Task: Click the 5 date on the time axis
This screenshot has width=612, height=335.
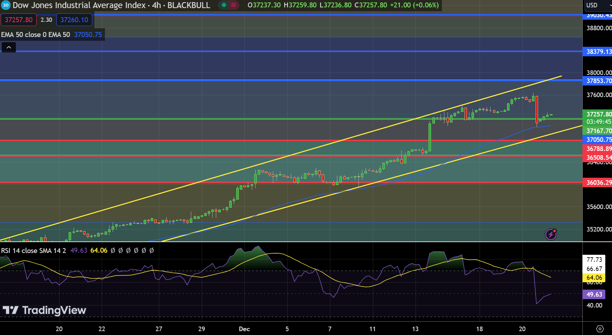Action: (287, 329)
